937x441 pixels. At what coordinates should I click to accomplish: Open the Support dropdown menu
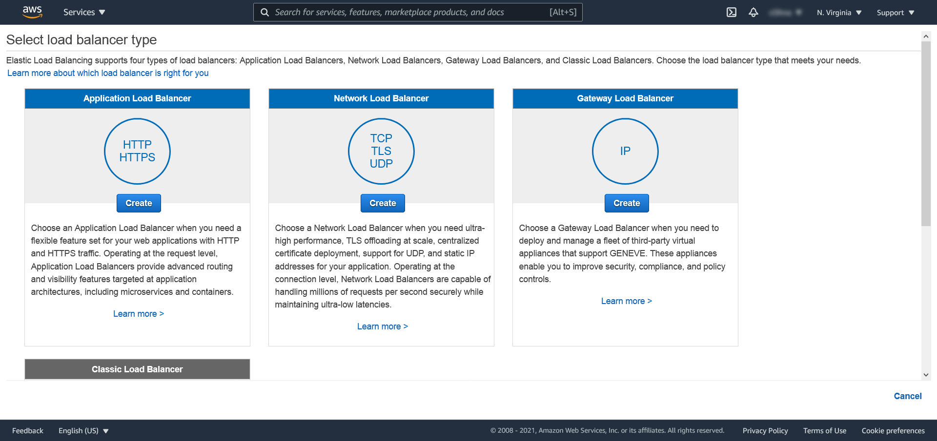click(896, 12)
